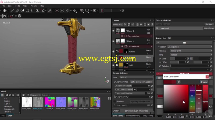This screenshot has width=215, height=120.
Task: Open the Edit menu
Action: (10, 6)
